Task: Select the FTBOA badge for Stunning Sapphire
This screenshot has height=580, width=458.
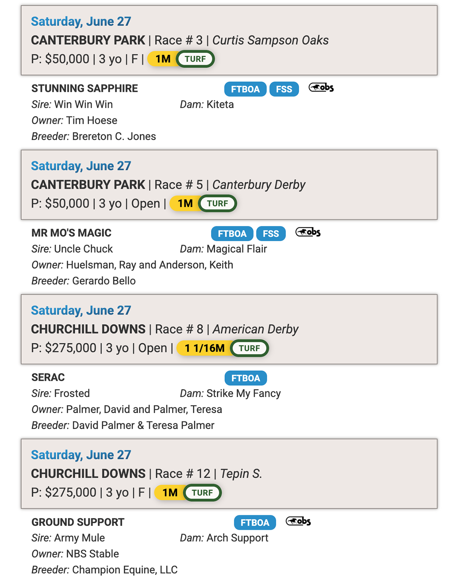Action: click(245, 89)
